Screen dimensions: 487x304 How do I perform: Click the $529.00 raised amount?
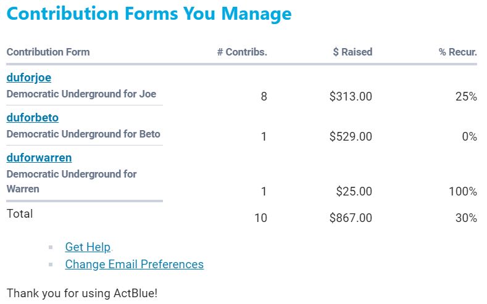(351, 136)
